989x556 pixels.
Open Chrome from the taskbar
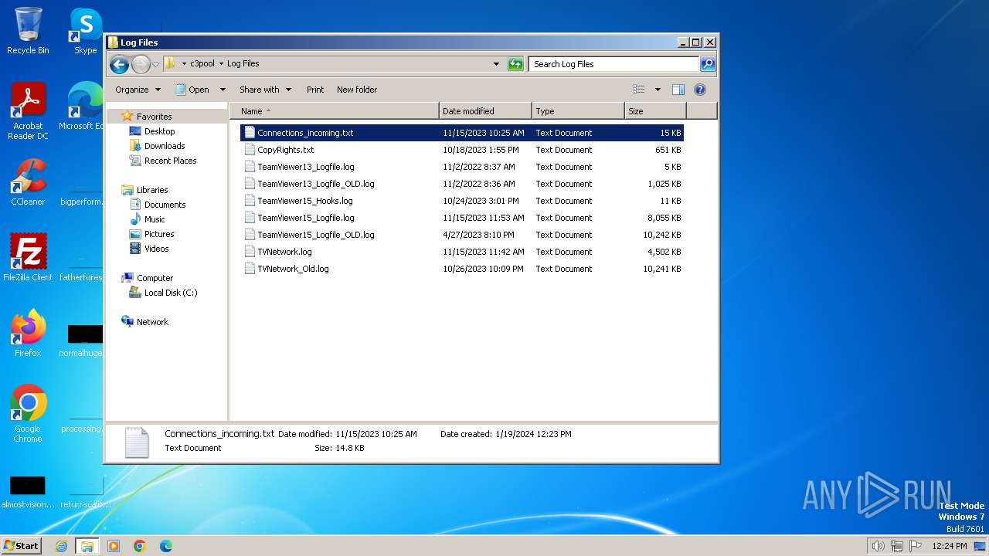click(140, 546)
